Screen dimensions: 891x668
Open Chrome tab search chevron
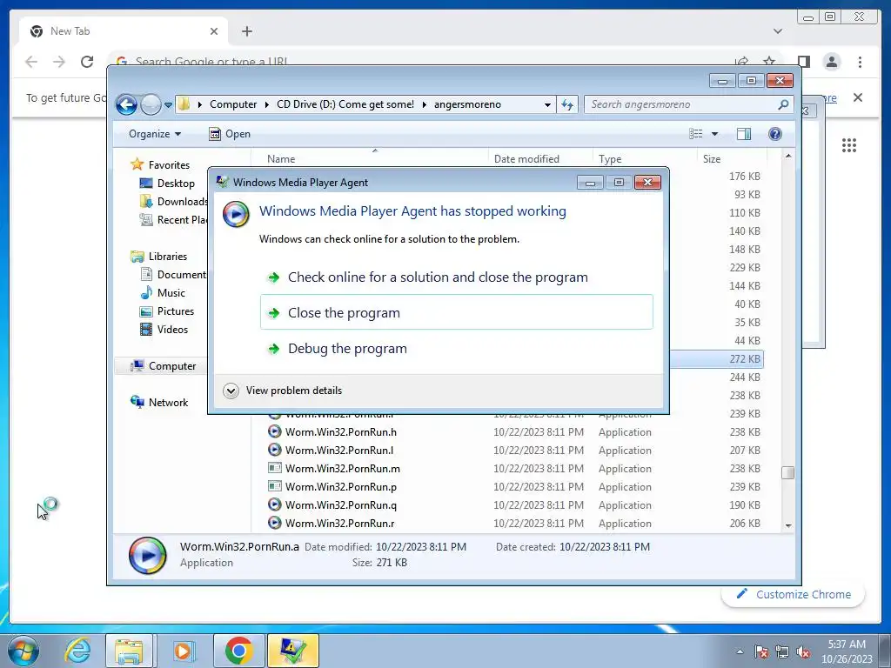777,31
